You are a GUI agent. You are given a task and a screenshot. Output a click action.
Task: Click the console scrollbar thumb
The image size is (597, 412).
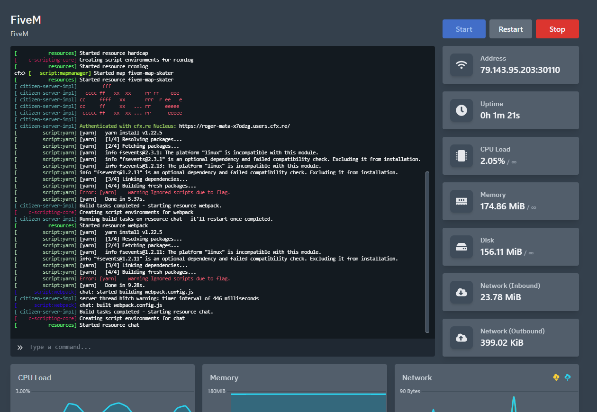tap(427, 252)
